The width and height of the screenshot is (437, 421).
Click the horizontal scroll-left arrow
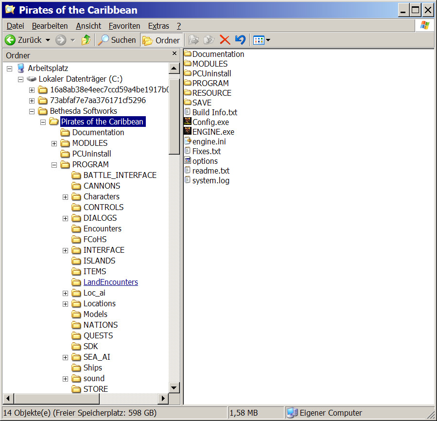[8, 399]
